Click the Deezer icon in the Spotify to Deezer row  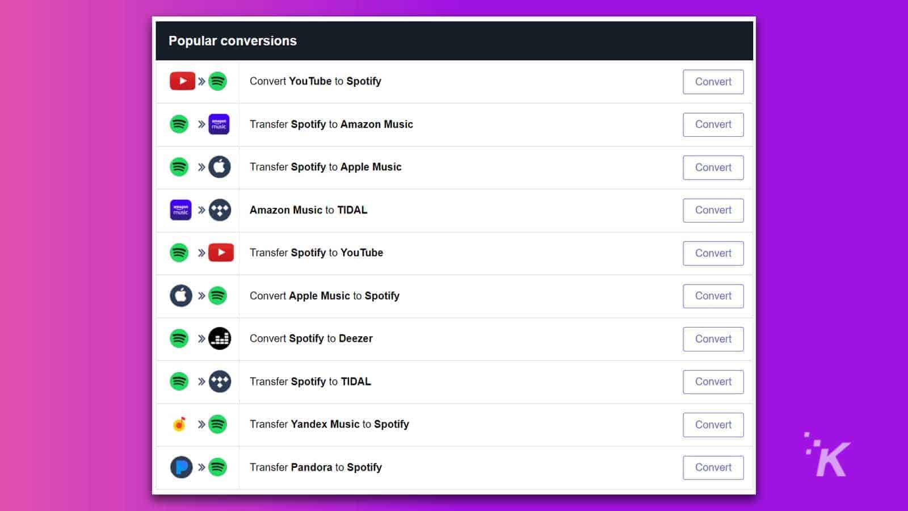pos(220,338)
